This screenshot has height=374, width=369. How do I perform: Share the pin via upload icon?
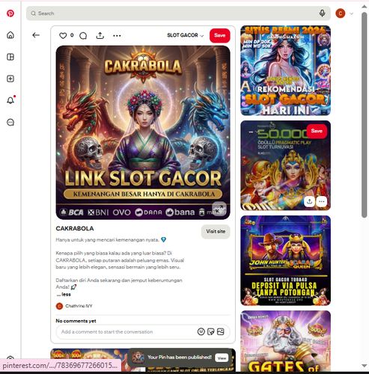coord(100,36)
